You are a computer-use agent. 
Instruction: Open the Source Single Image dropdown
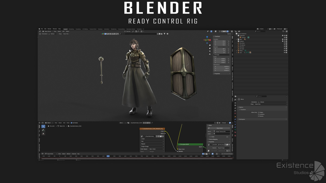pos(223,148)
